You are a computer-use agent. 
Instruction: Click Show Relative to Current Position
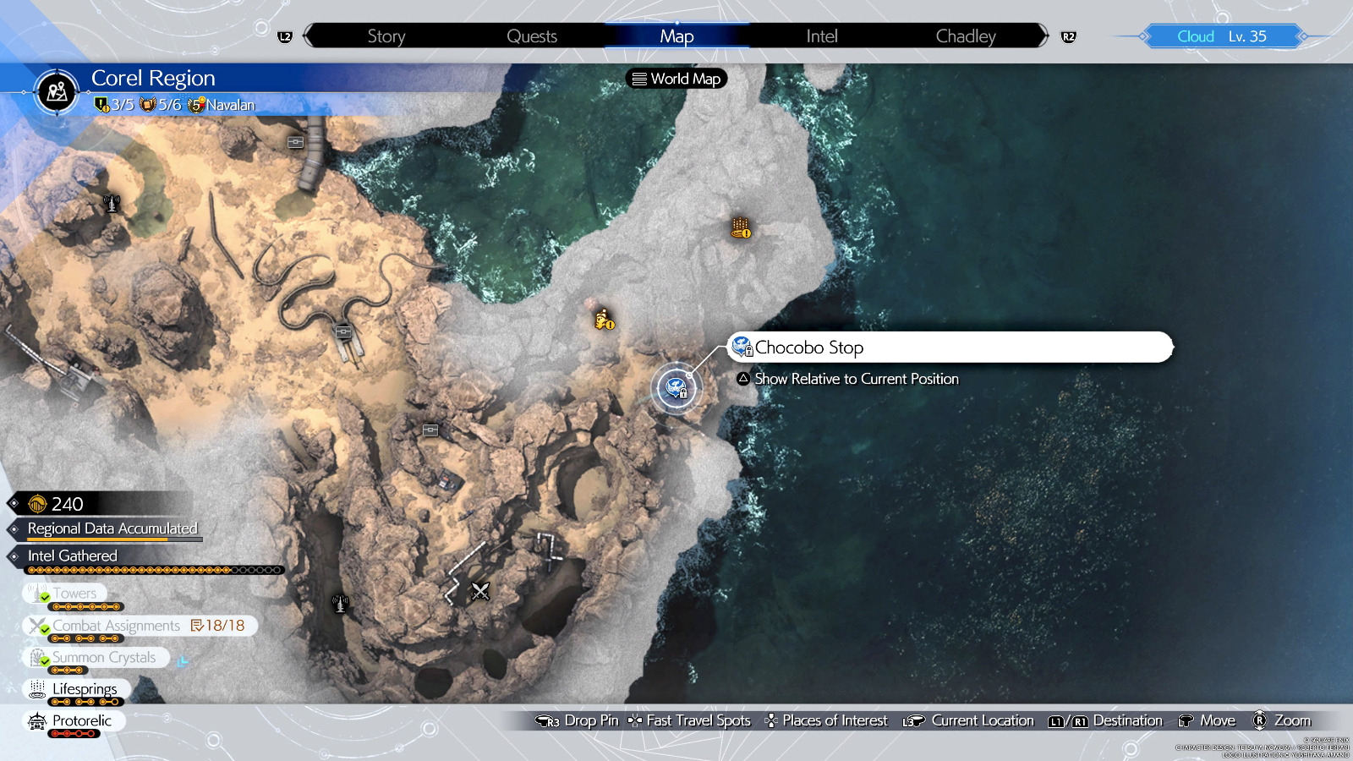point(856,379)
